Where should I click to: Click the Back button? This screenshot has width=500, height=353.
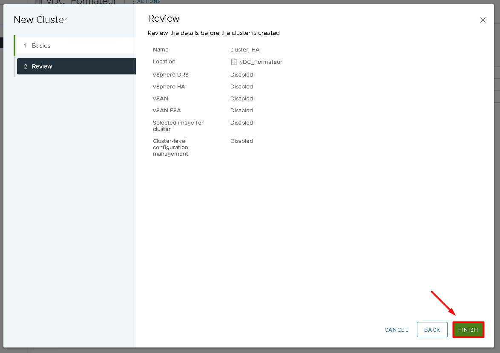[432, 330]
